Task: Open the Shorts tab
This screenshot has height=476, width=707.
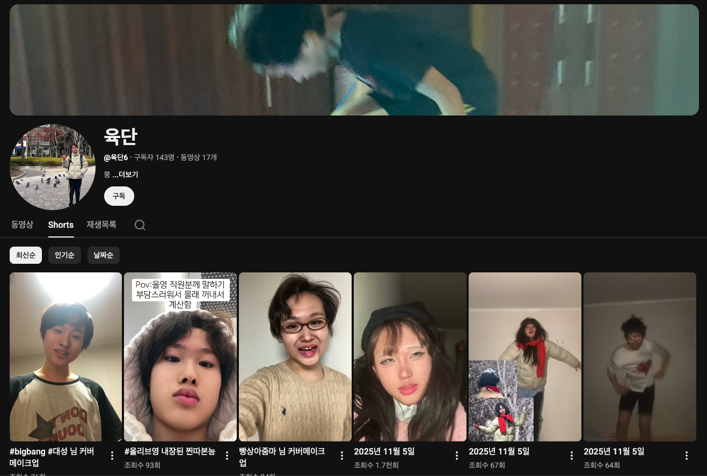Action: (x=61, y=225)
